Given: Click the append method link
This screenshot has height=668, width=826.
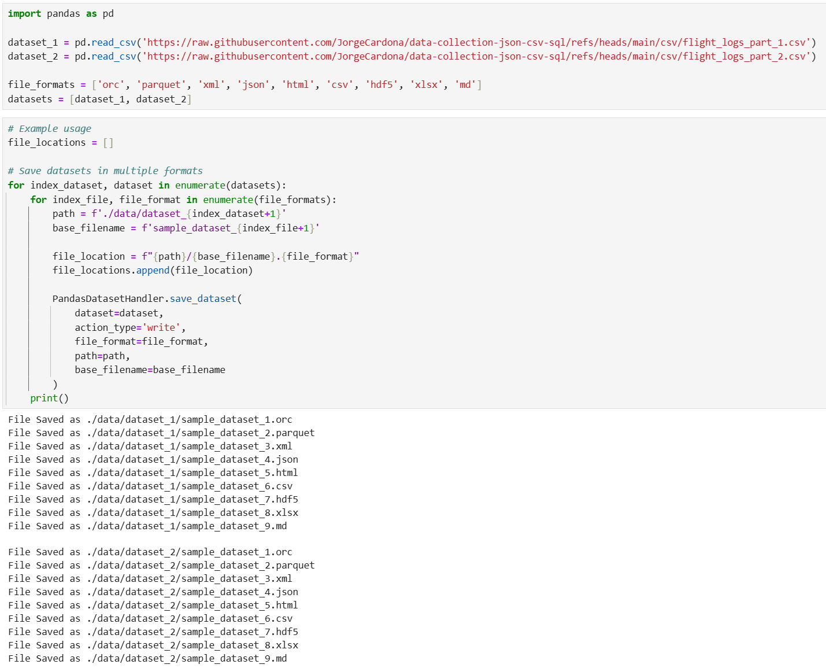Looking at the screenshot, I should 152,270.
